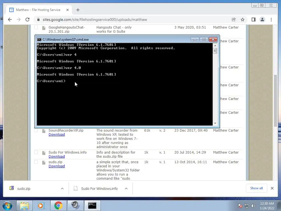Click the address bar URL
This screenshot has height=211, width=281.
[95, 20]
